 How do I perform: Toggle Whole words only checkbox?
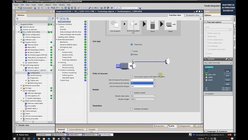[x=206, y=33]
